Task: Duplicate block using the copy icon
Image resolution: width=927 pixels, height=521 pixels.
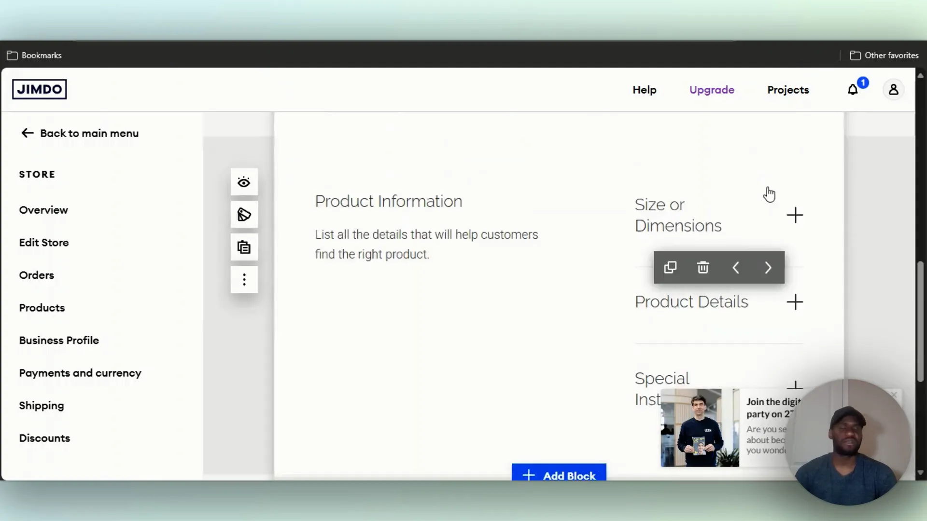Action: click(670, 267)
